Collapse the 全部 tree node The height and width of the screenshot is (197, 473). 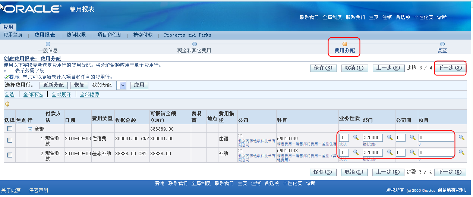30,129
